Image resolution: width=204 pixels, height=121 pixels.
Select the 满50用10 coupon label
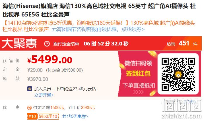[x=48, y=116]
